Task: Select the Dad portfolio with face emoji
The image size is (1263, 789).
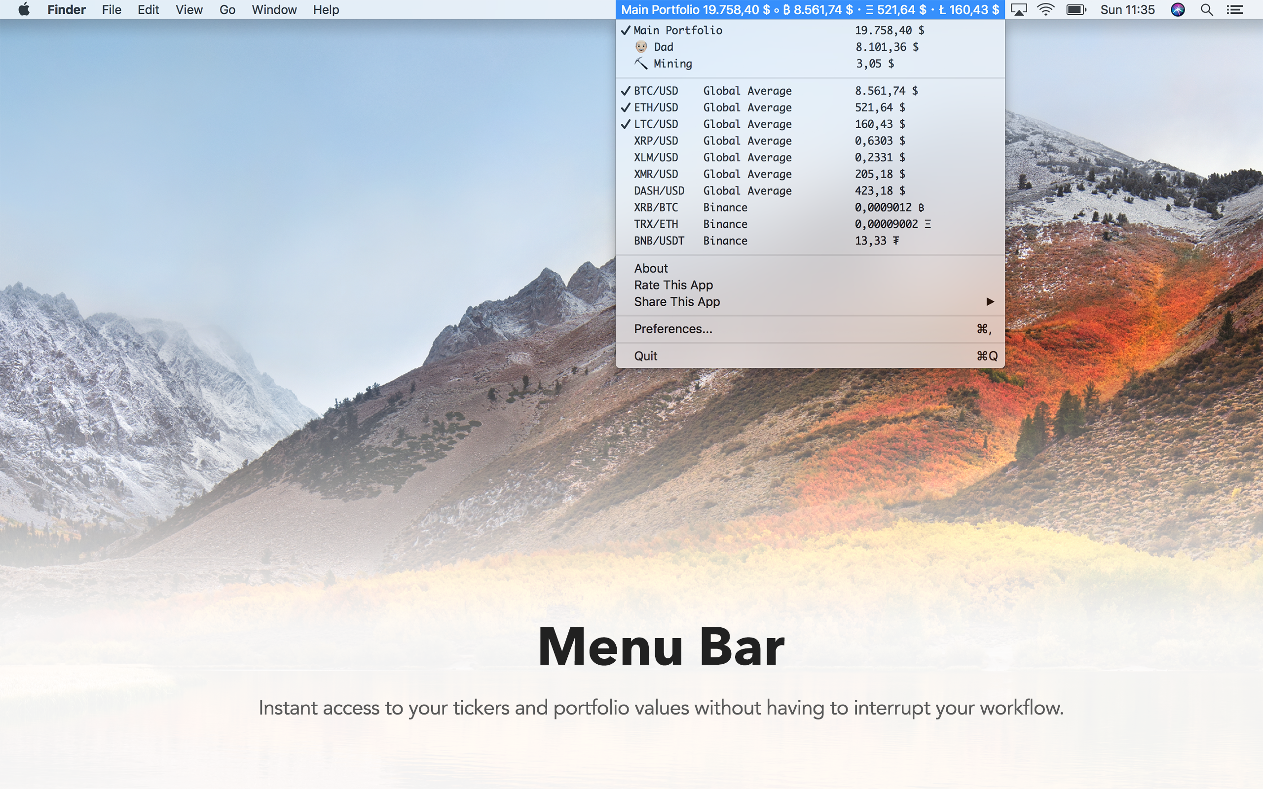Action: click(x=664, y=47)
